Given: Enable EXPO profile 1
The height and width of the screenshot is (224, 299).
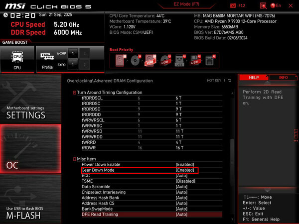Looking at the screenshot, I should pyautogui.click(x=73, y=65).
